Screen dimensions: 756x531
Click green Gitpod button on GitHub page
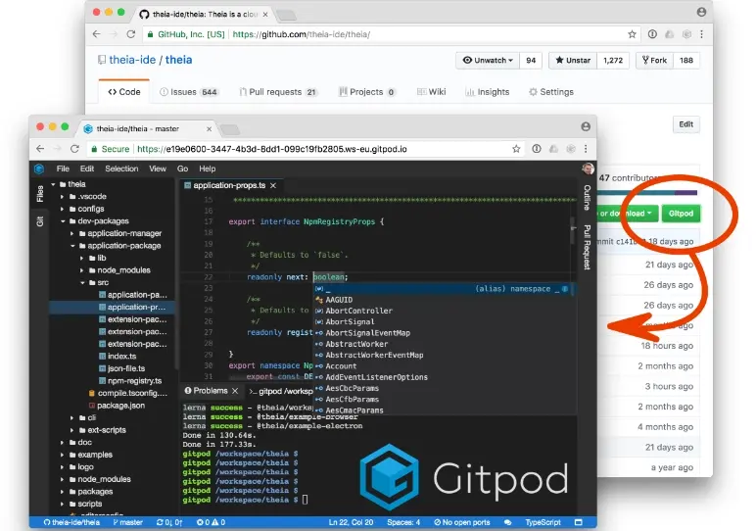[x=681, y=214]
